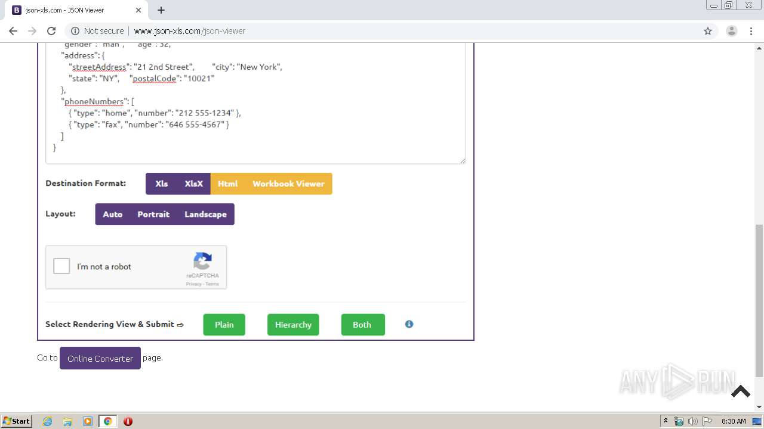
Task: Click the "phoneNumbers" key in the JSON
Action: 95,101
